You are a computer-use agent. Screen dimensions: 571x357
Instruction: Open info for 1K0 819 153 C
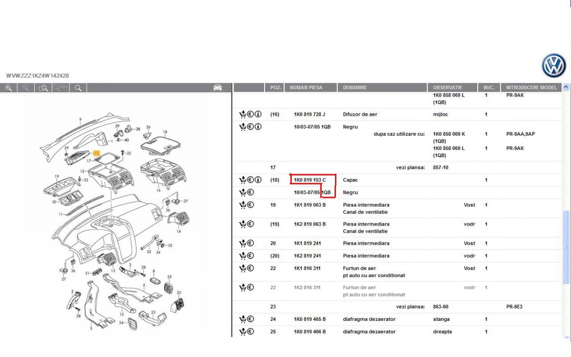[258, 180]
